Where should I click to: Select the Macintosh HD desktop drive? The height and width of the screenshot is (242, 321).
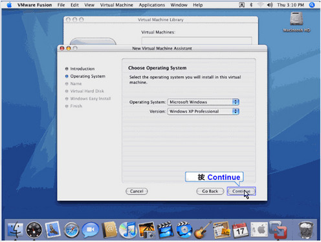[x=296, y=21]
